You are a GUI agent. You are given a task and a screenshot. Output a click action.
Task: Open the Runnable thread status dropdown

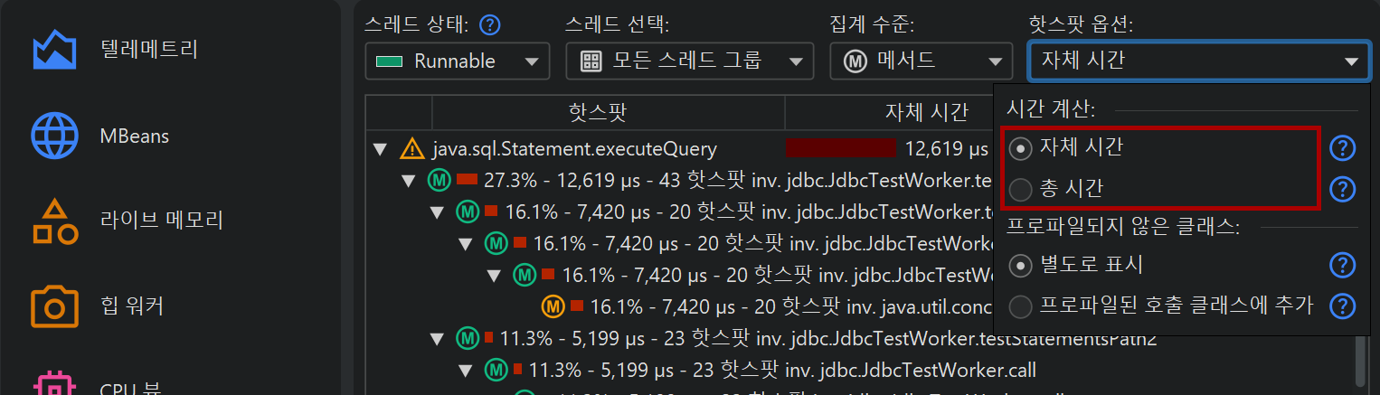(458, 61)
